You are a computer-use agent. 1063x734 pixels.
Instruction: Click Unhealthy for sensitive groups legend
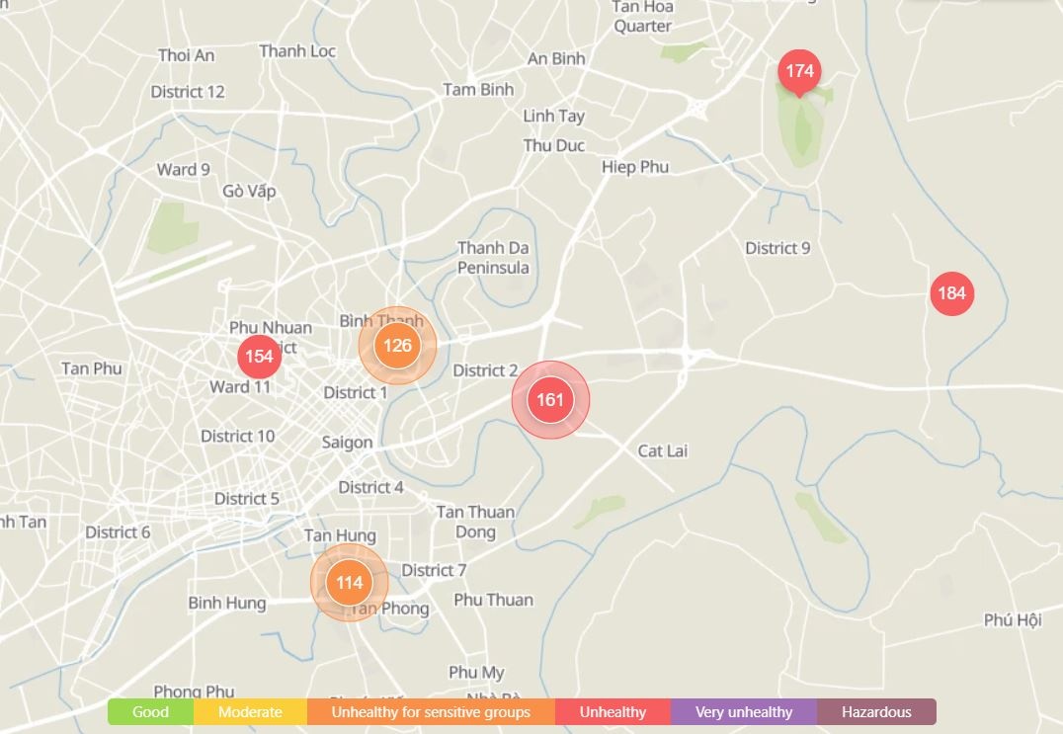[431, 712]
